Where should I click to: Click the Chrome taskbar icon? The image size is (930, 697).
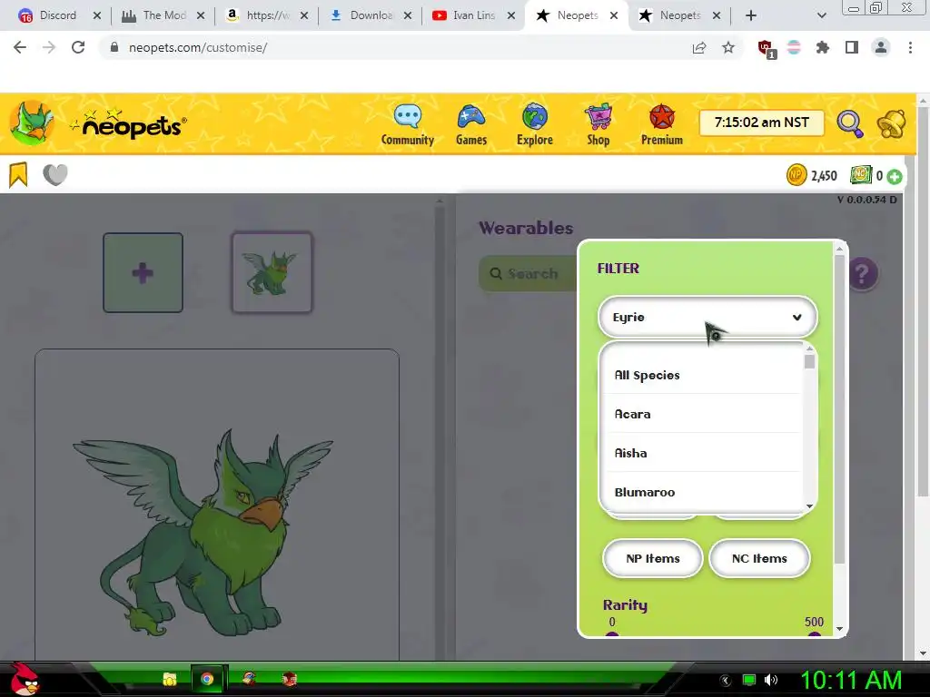pos(207,679)
